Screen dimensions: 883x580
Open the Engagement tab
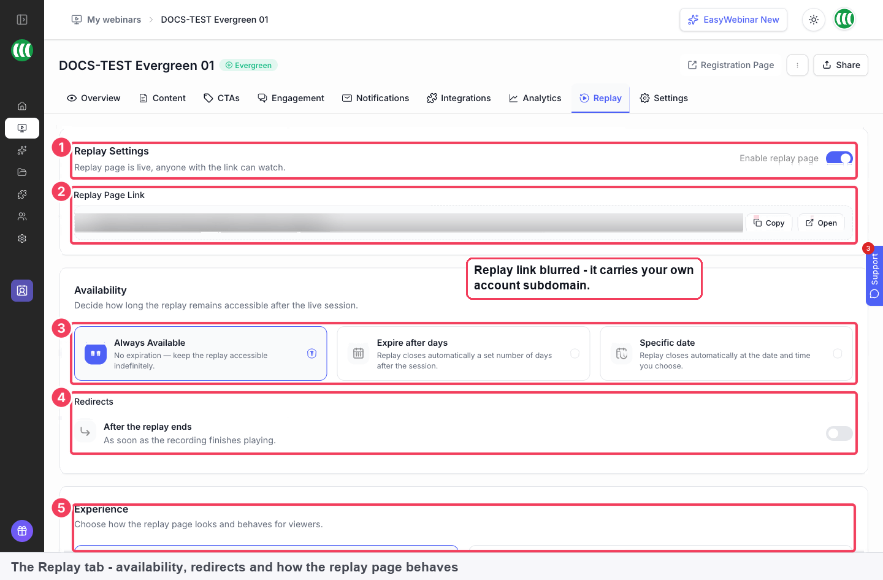[x=291, y=98]
